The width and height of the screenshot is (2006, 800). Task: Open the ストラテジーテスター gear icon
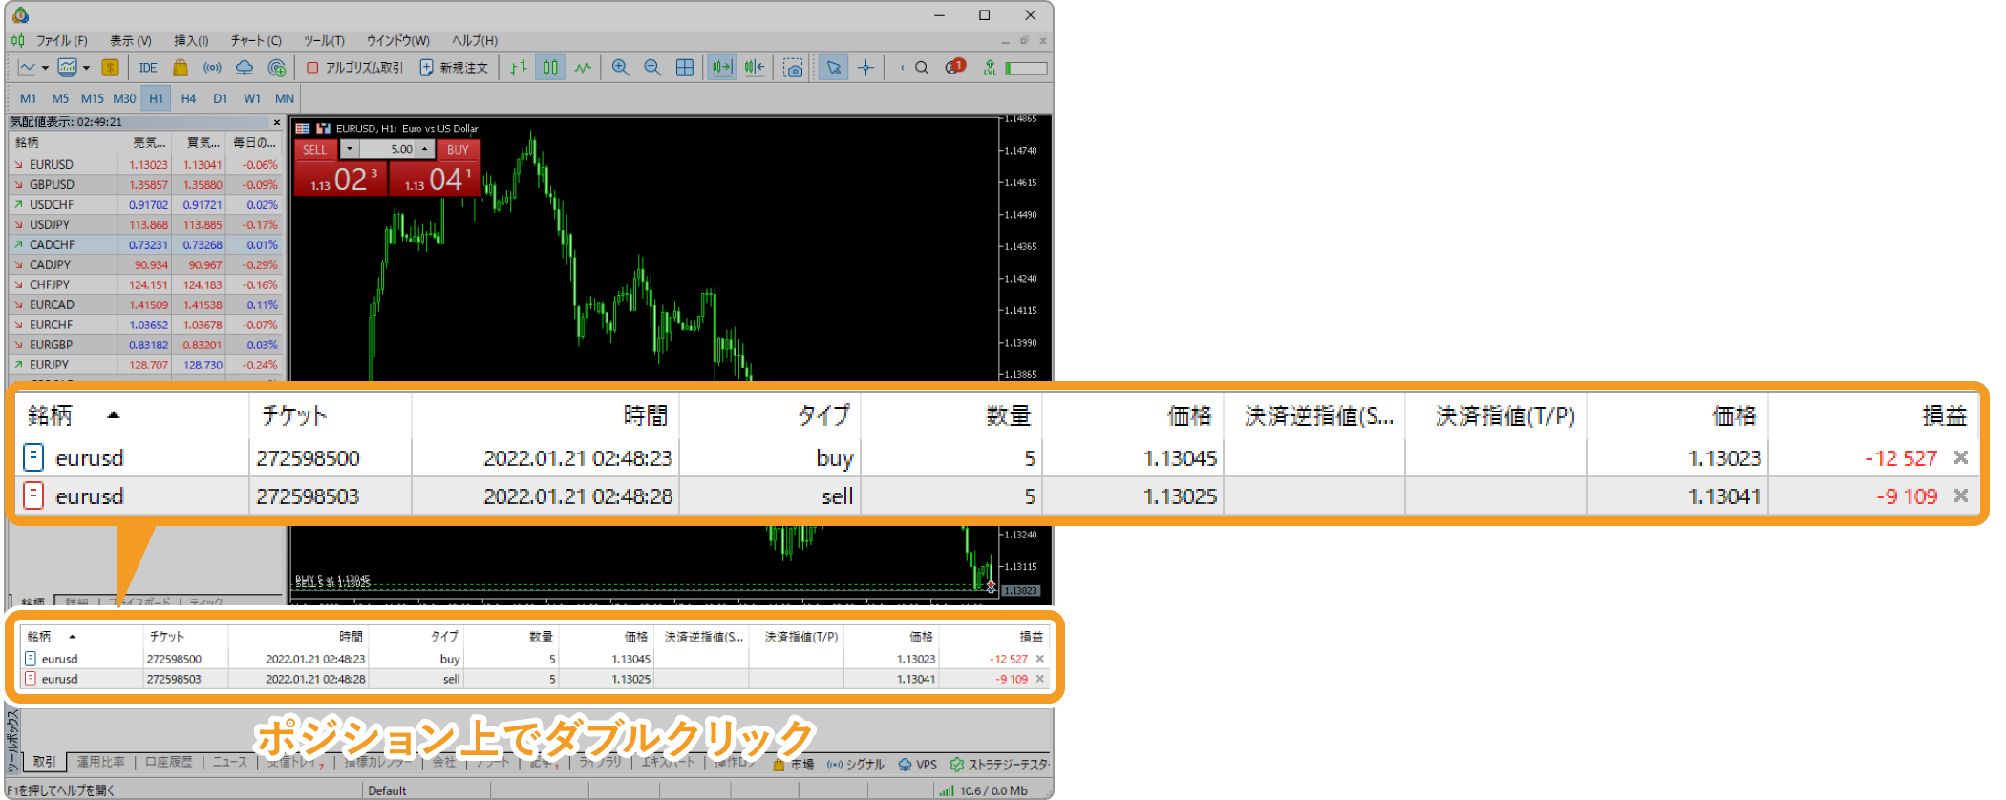pyautogui.click(x=956, y=765)
